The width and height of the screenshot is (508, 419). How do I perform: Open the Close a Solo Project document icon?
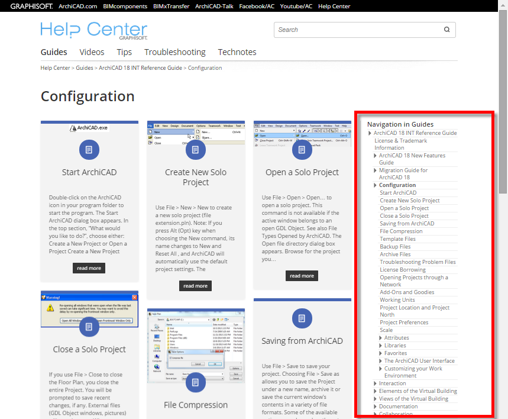(x=89, y=327)
